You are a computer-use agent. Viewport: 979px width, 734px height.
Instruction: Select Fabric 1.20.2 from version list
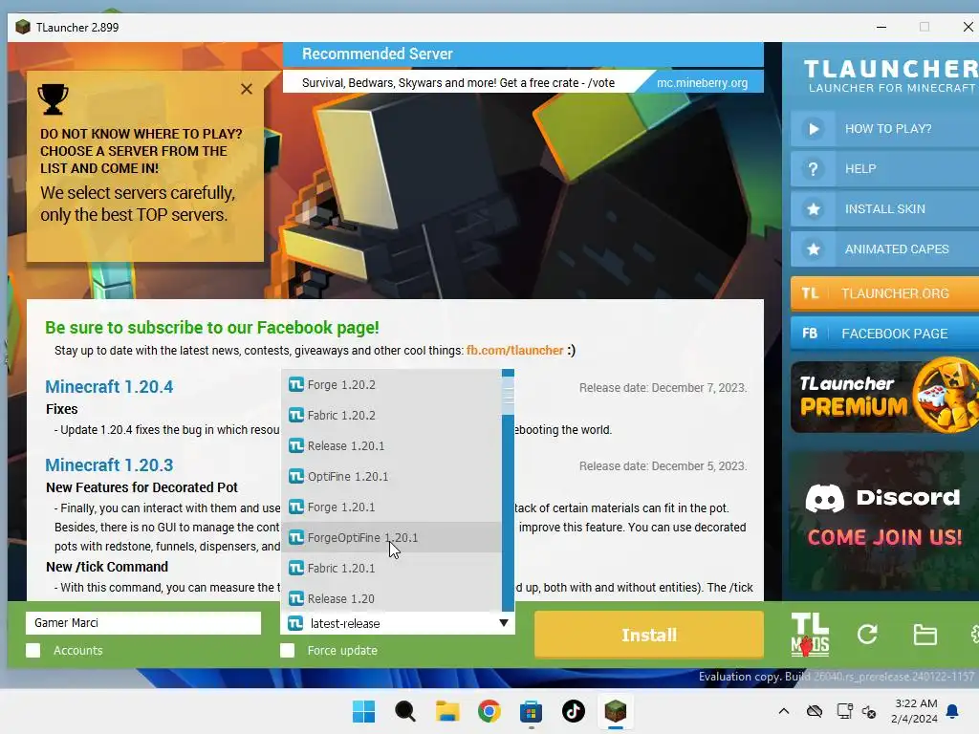(391, 415)
